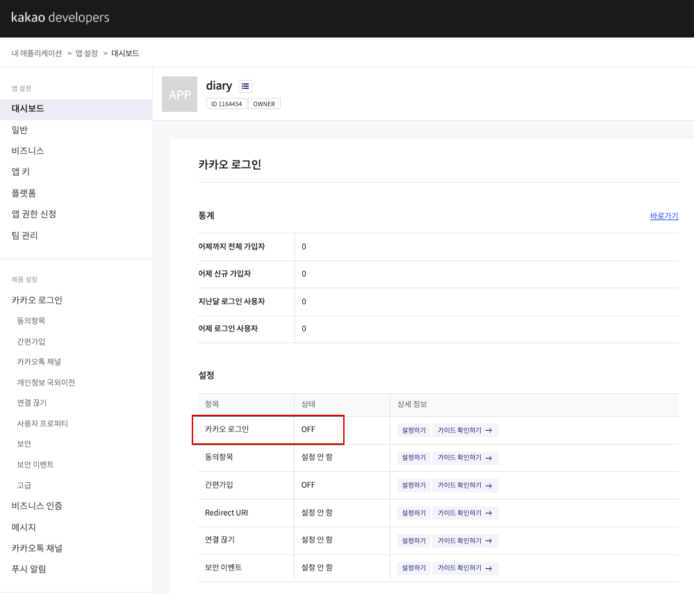Click 설정하기 in the 간편가입 row
This screenshot has width=694, height=594.
point(414,486)
